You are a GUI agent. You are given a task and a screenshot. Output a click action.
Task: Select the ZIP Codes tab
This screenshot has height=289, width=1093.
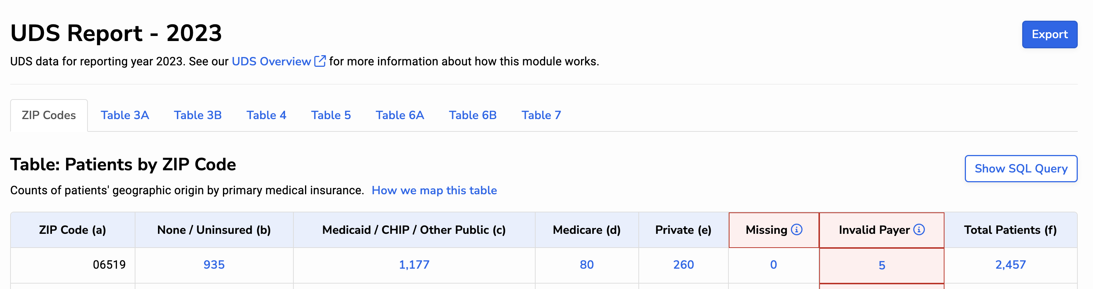click(x=49, y=115)
